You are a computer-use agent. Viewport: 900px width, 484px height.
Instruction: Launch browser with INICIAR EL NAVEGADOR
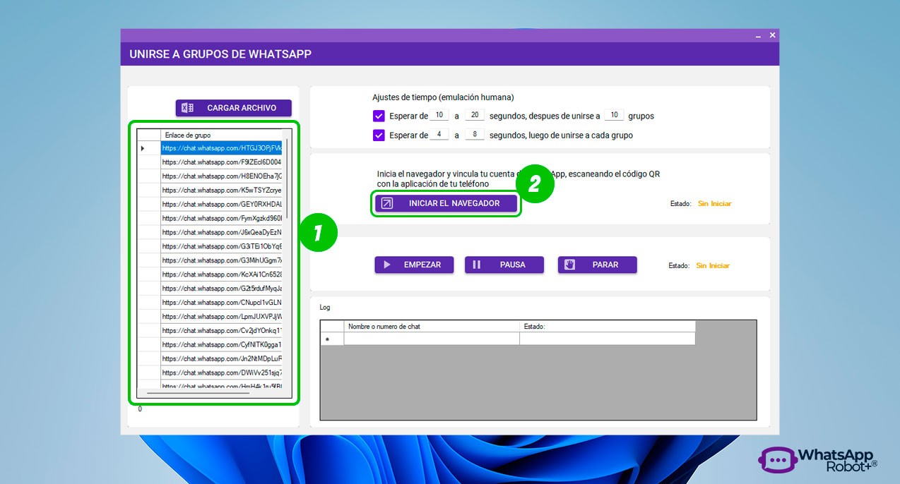click(x=446, y=203)
